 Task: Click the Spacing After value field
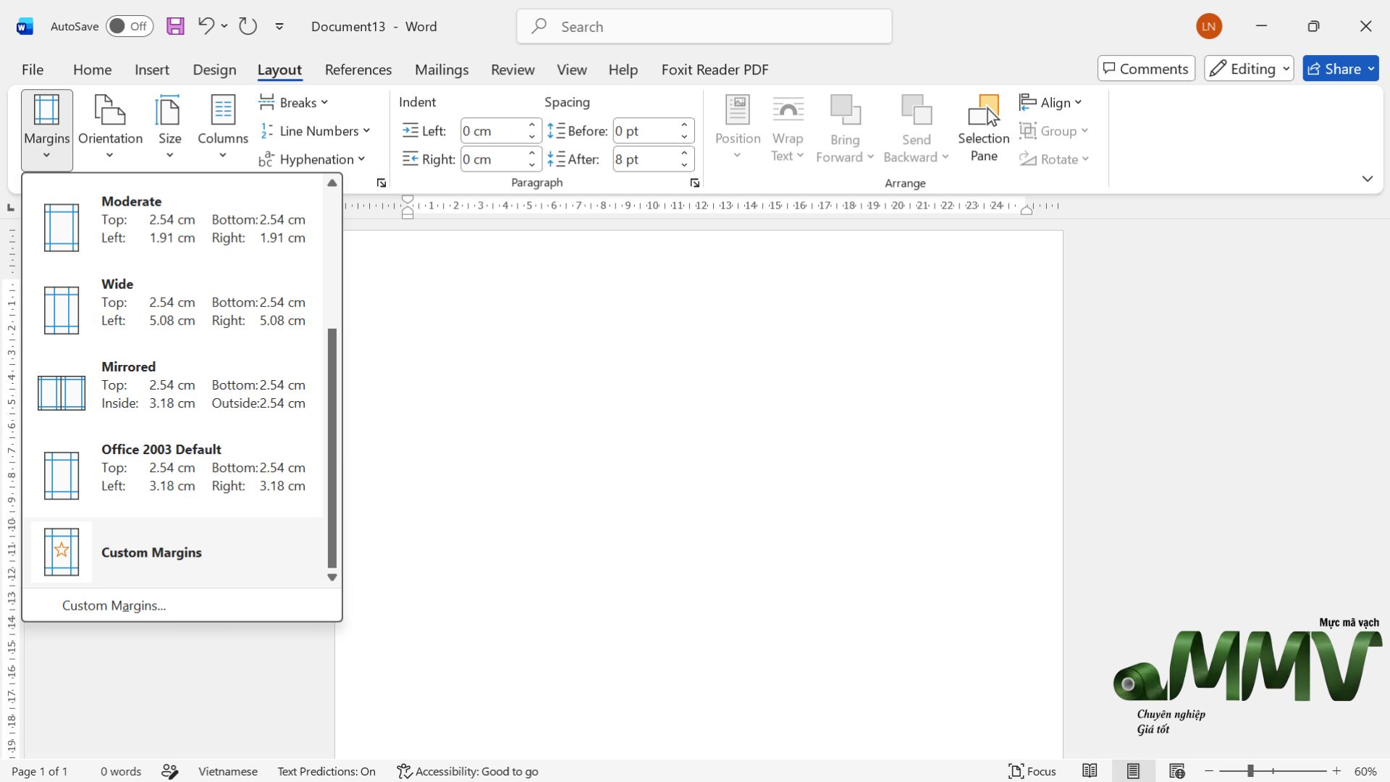coord(645,159)
